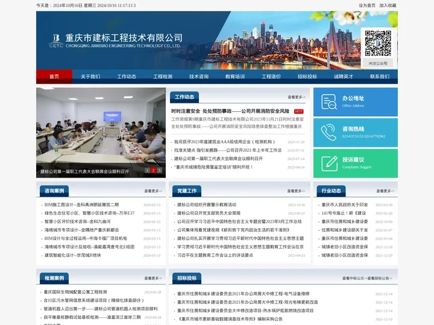Screen dimensions: 434x325
Task: Click the 招标投标 section tab header
Action: (x=187, y=278)
